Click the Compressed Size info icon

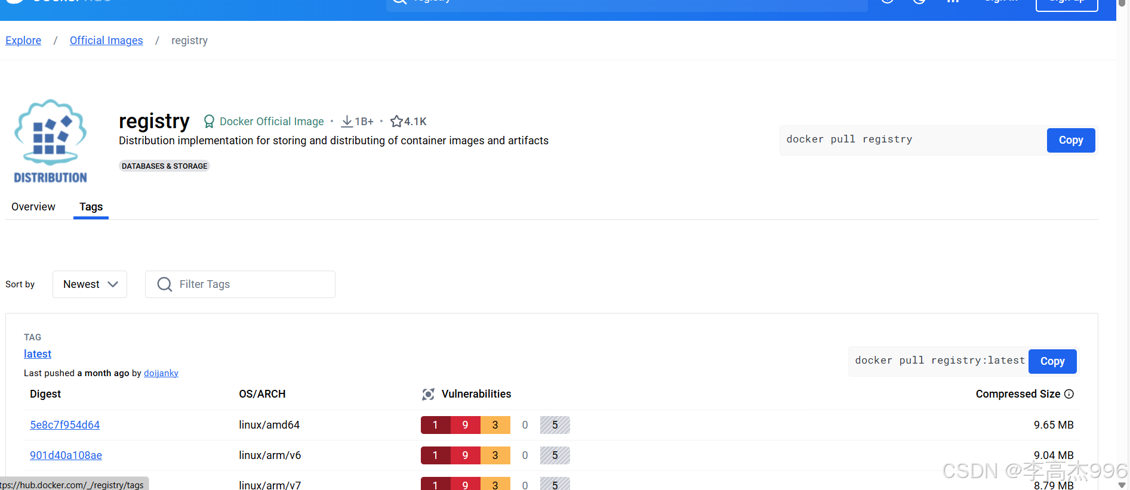pos(1069,394)
